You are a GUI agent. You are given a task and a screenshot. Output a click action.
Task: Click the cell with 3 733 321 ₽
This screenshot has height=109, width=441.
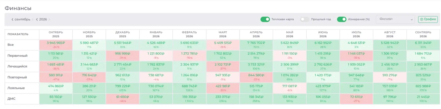256,67
